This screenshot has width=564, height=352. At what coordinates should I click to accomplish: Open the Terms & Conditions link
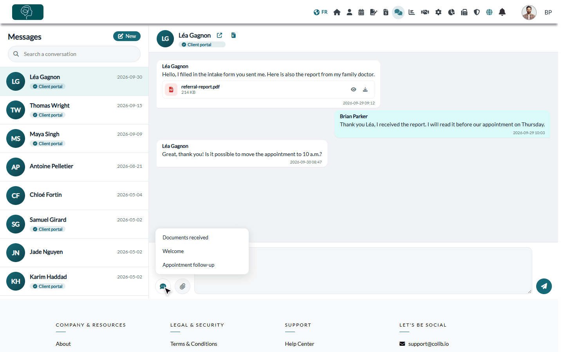pyautogui.click(x=193, y=344)
